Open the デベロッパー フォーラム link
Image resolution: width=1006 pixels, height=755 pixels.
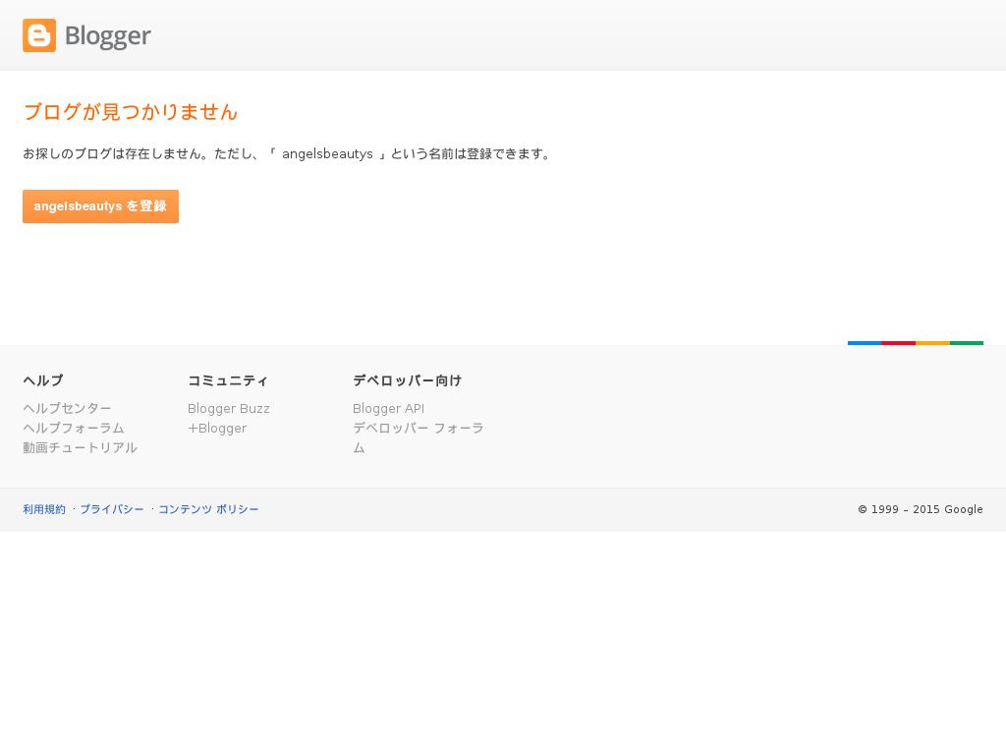[418, 437]
